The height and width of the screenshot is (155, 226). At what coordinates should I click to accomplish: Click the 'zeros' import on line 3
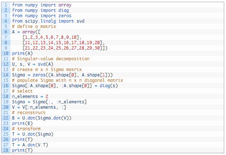(65, 16)
